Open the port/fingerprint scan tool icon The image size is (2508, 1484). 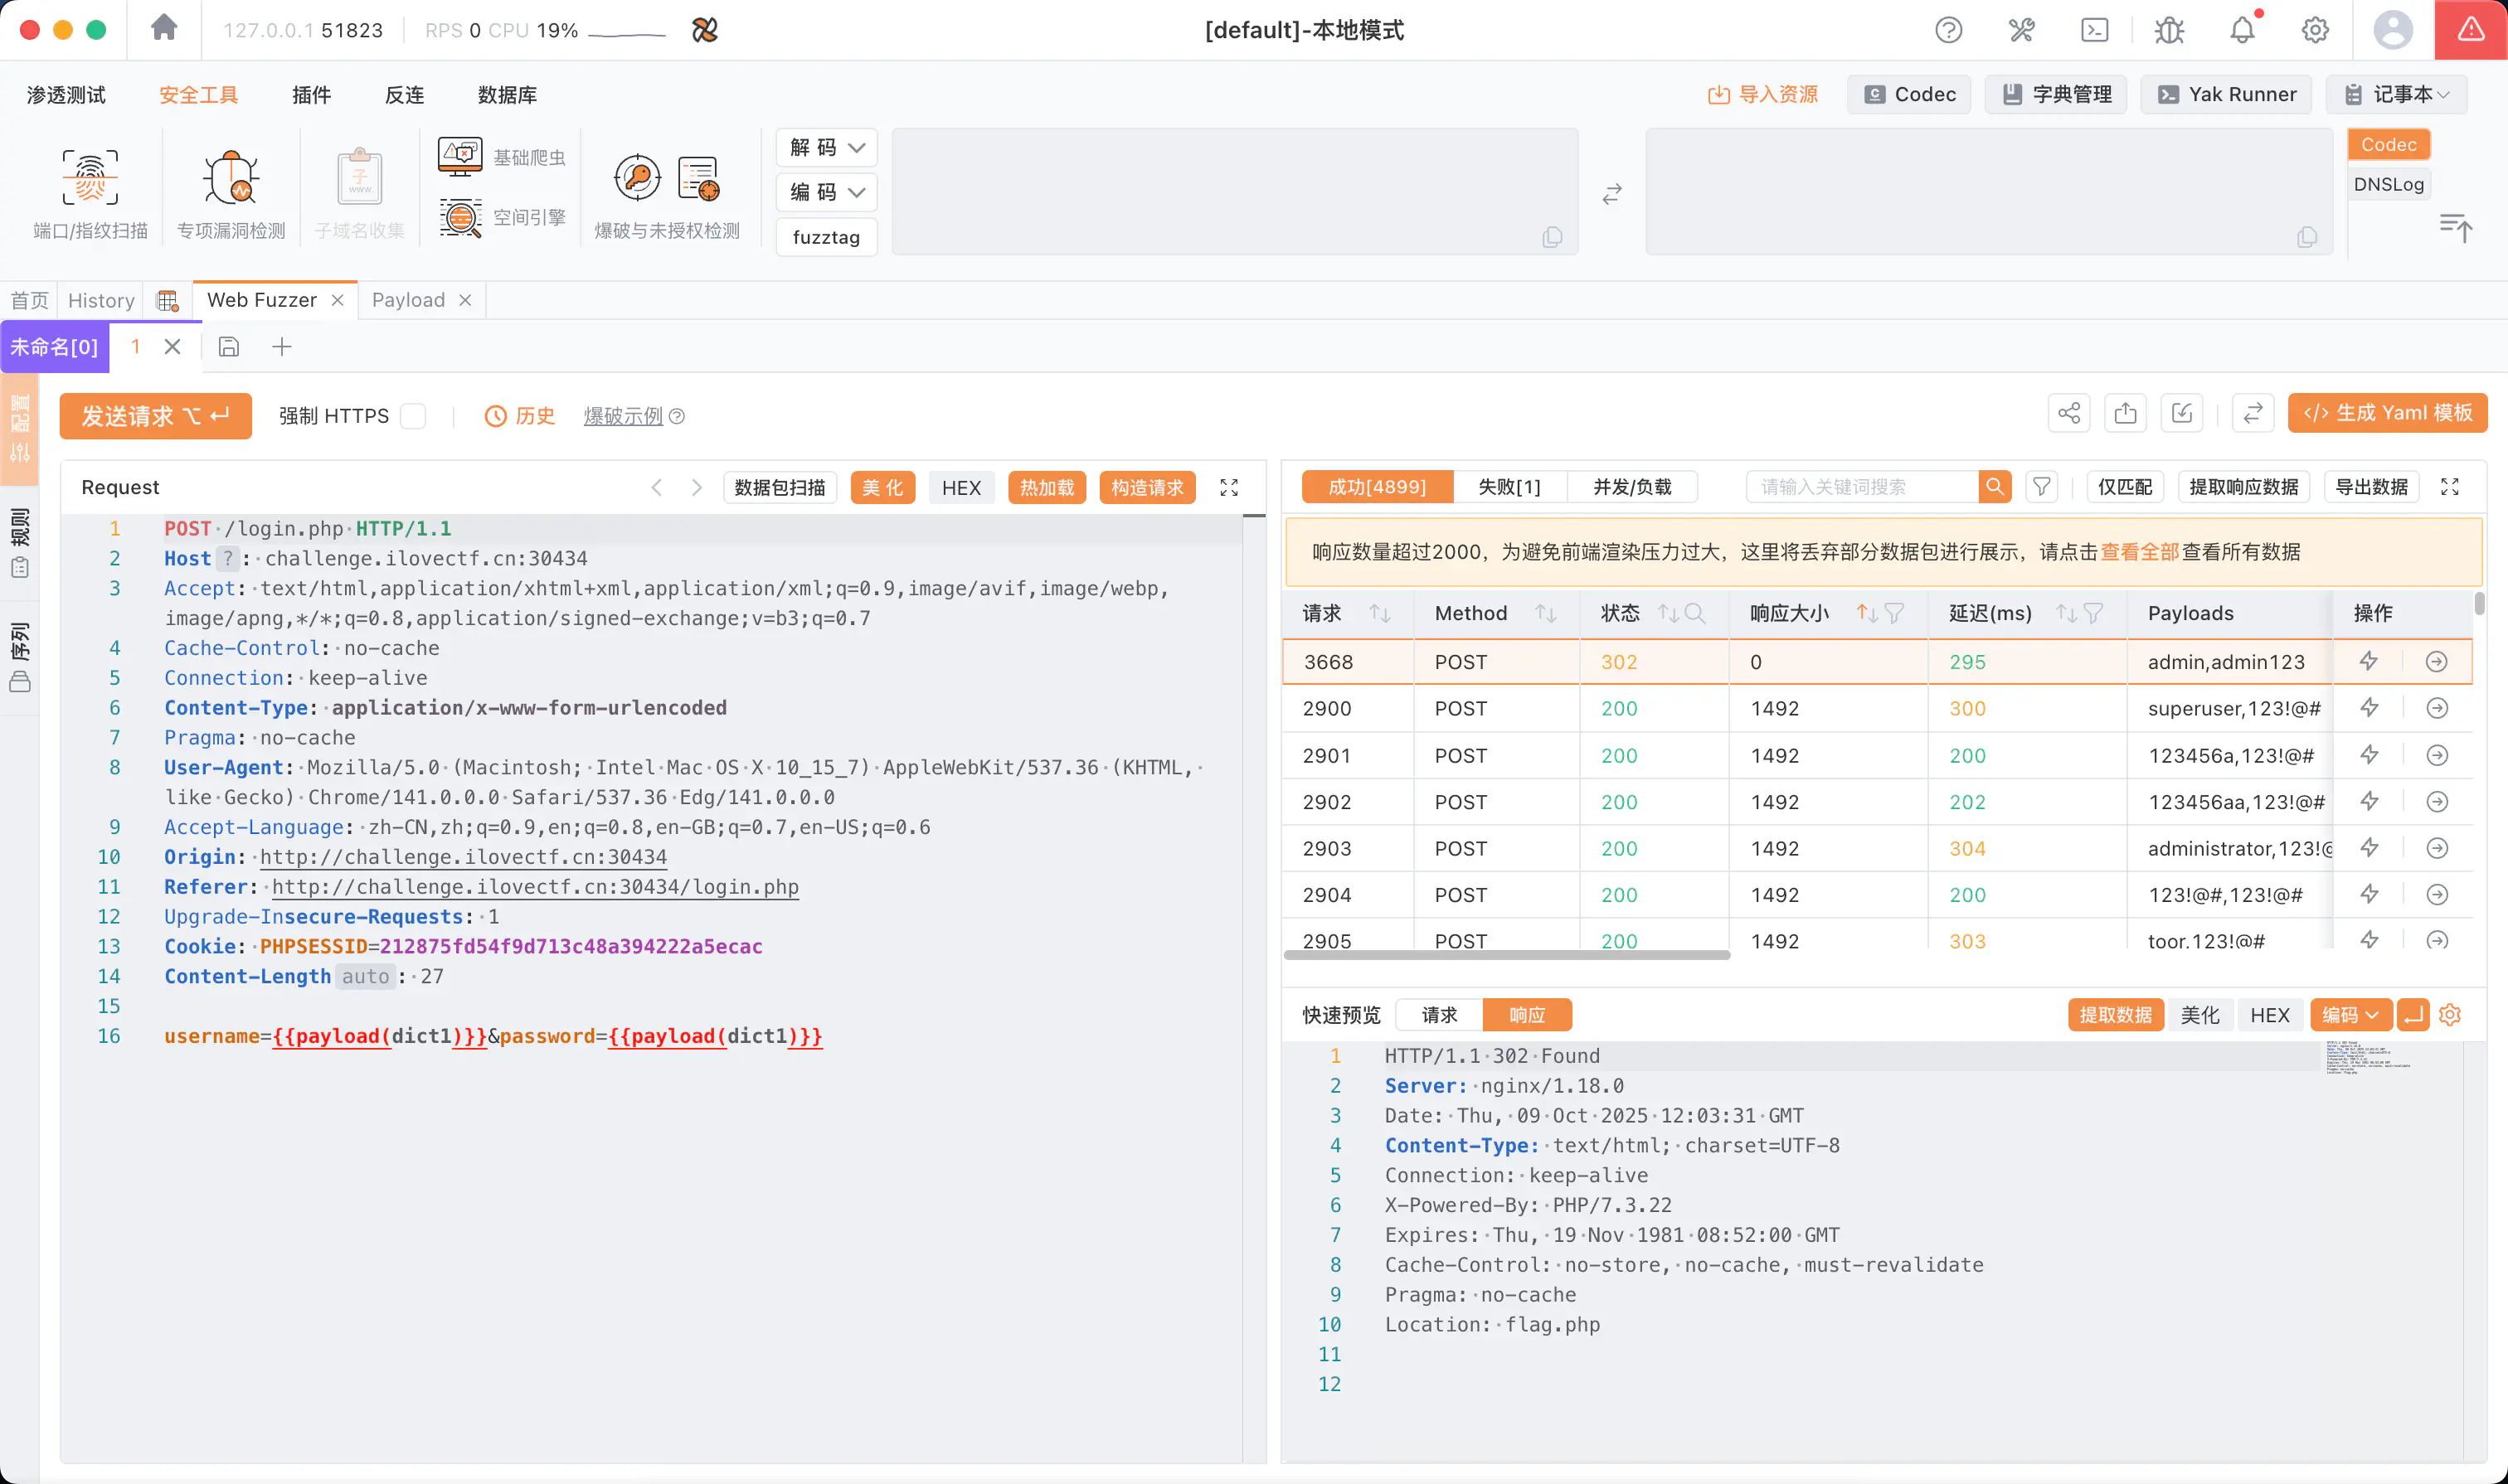90,178
